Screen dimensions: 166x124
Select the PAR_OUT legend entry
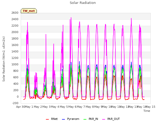click(x=111, y=119)
